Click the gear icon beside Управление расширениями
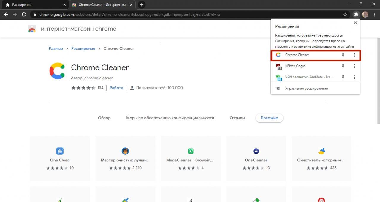380x202 pixels. tap(278, 89)
